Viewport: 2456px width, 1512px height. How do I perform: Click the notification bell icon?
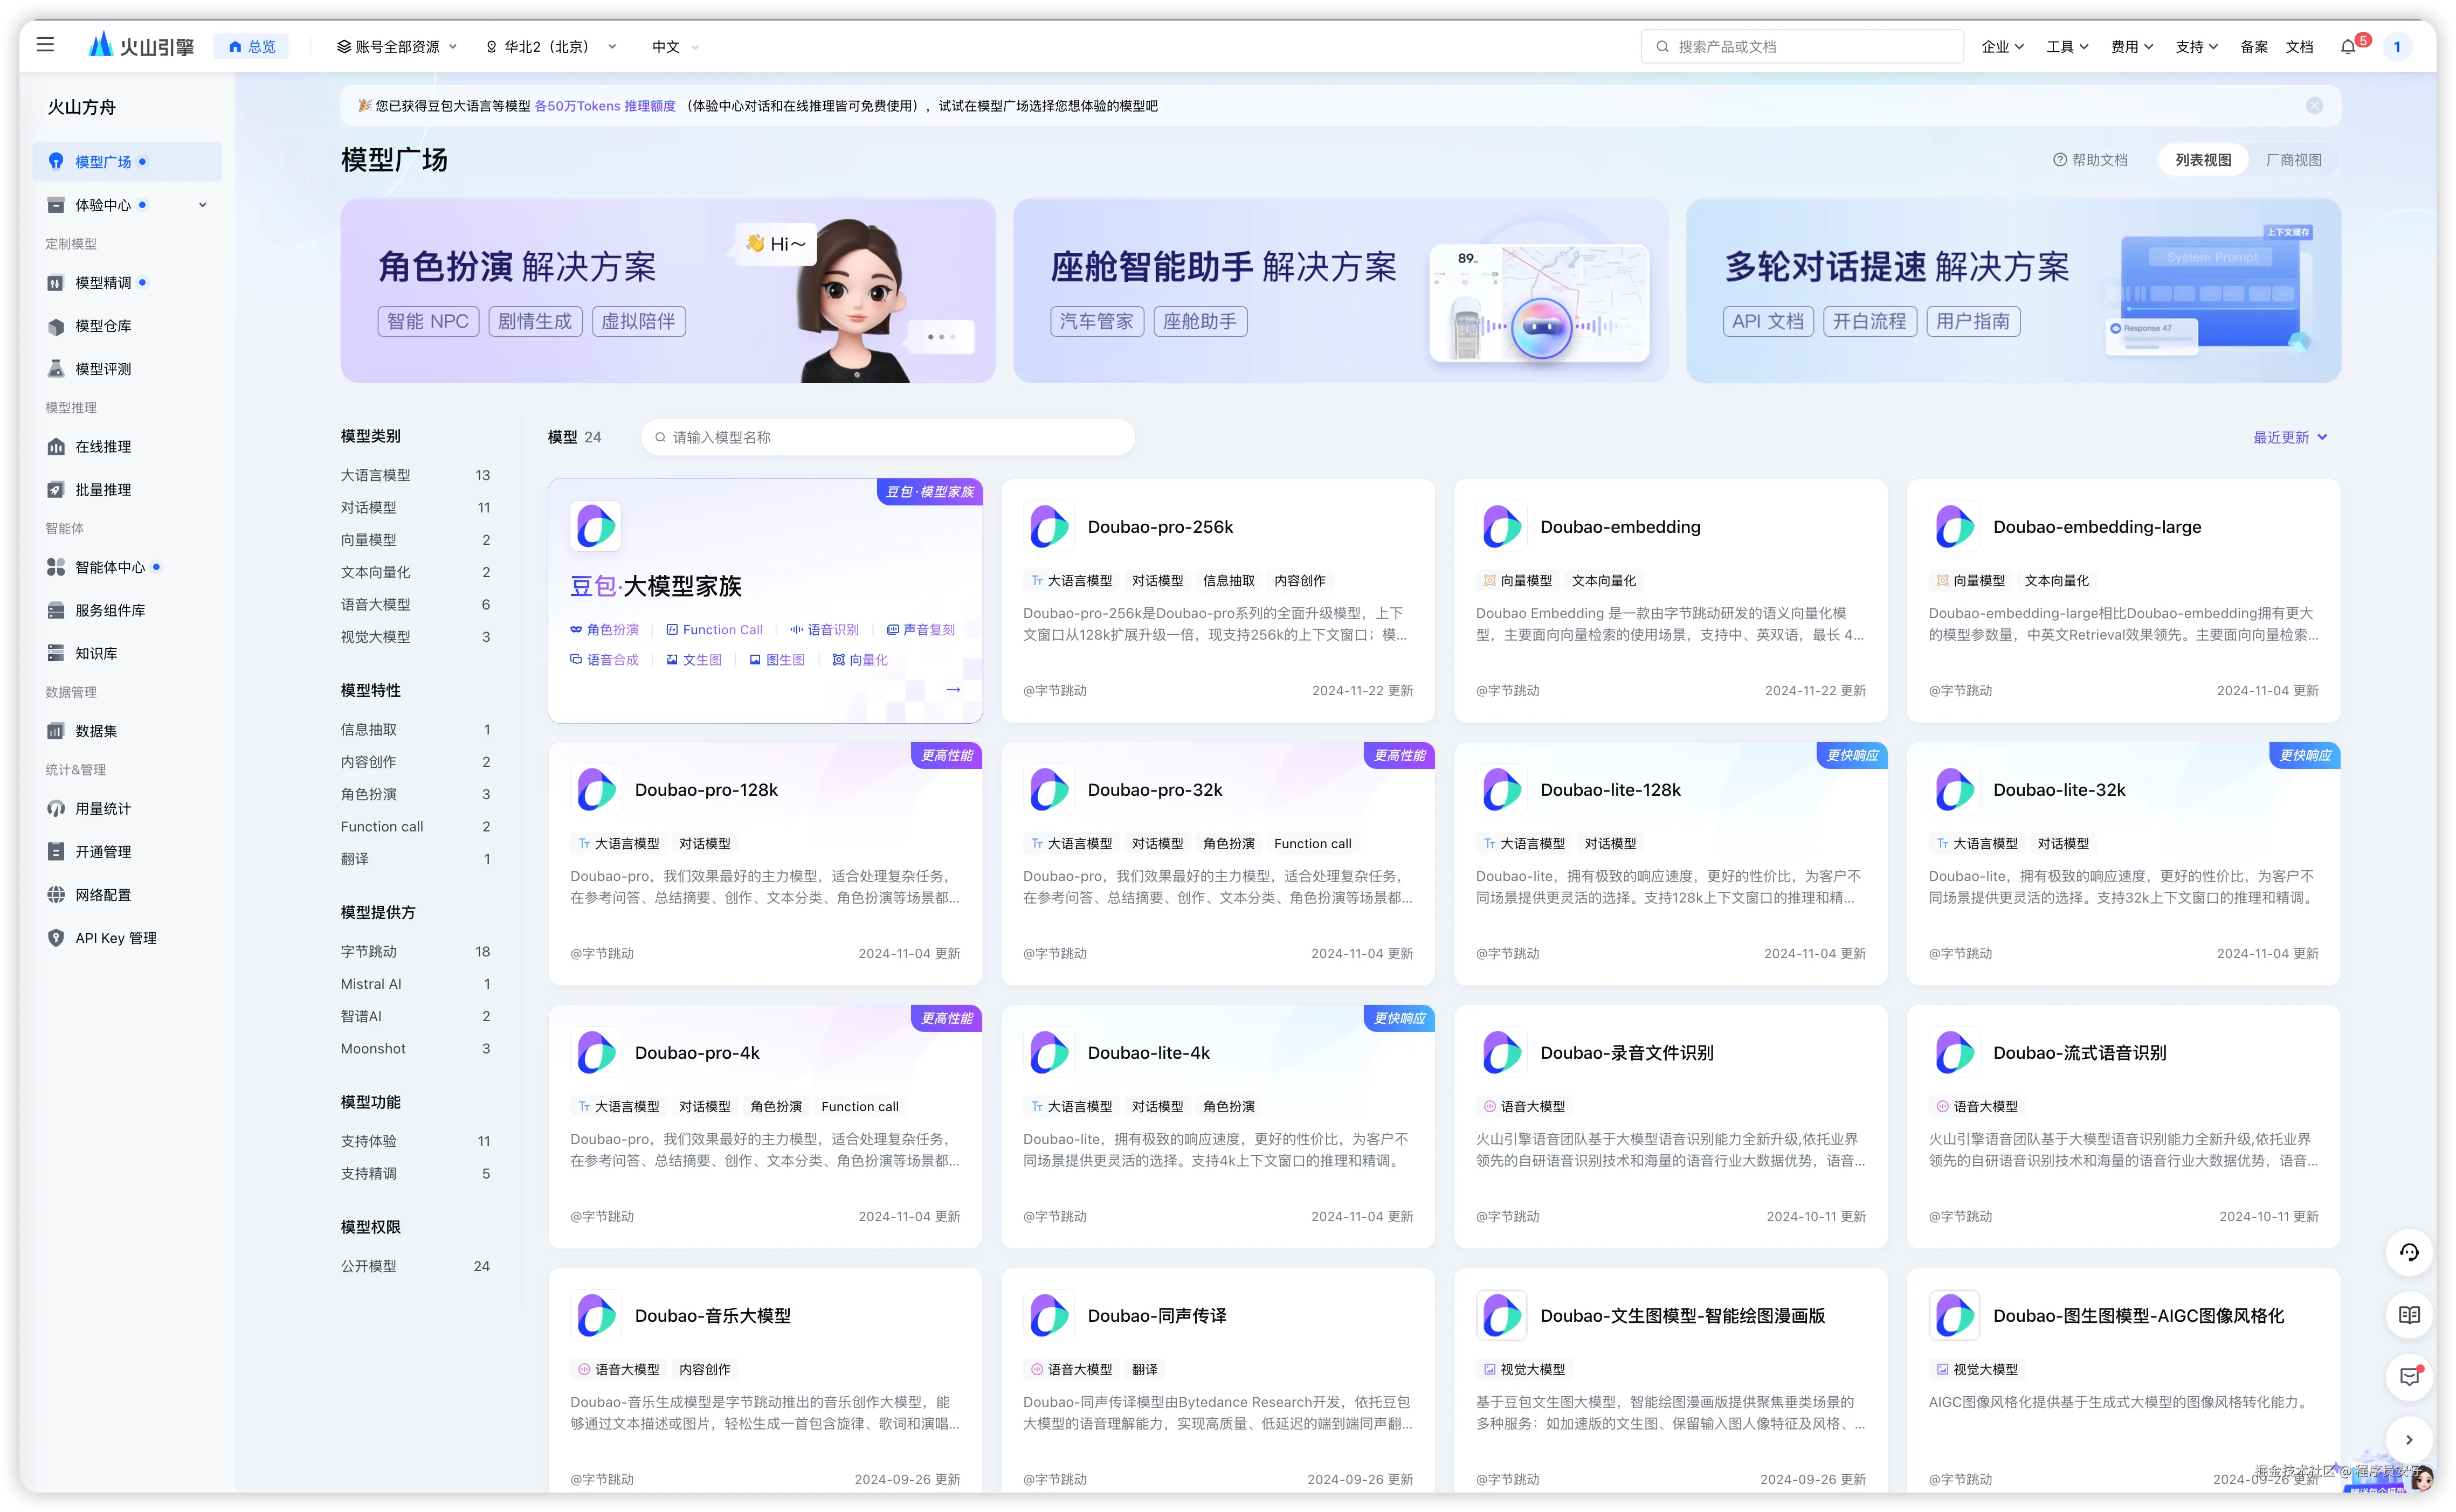(2347, 47)
